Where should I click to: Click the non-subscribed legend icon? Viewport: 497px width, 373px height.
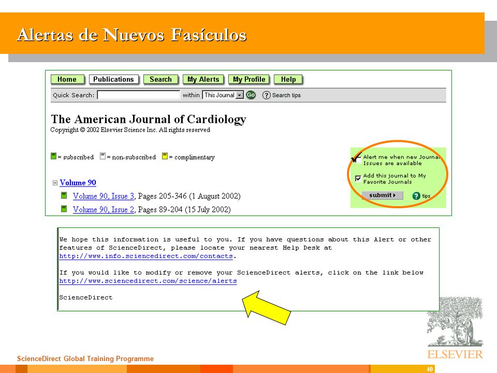click(103, 156)
